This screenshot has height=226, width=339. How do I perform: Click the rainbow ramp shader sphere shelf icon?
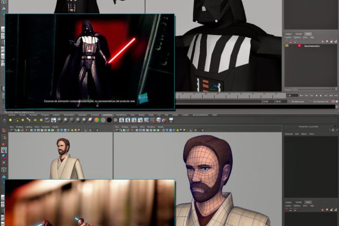[97, 120]
